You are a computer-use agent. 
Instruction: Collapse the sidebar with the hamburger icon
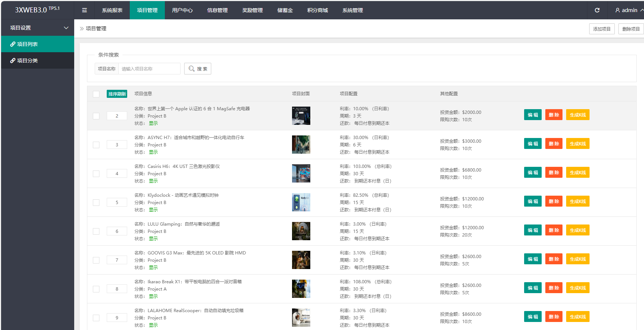(84, 10)
